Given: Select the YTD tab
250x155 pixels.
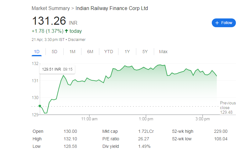Looking at the screenshot, I should pyautogui.click(x=109, y=52).
